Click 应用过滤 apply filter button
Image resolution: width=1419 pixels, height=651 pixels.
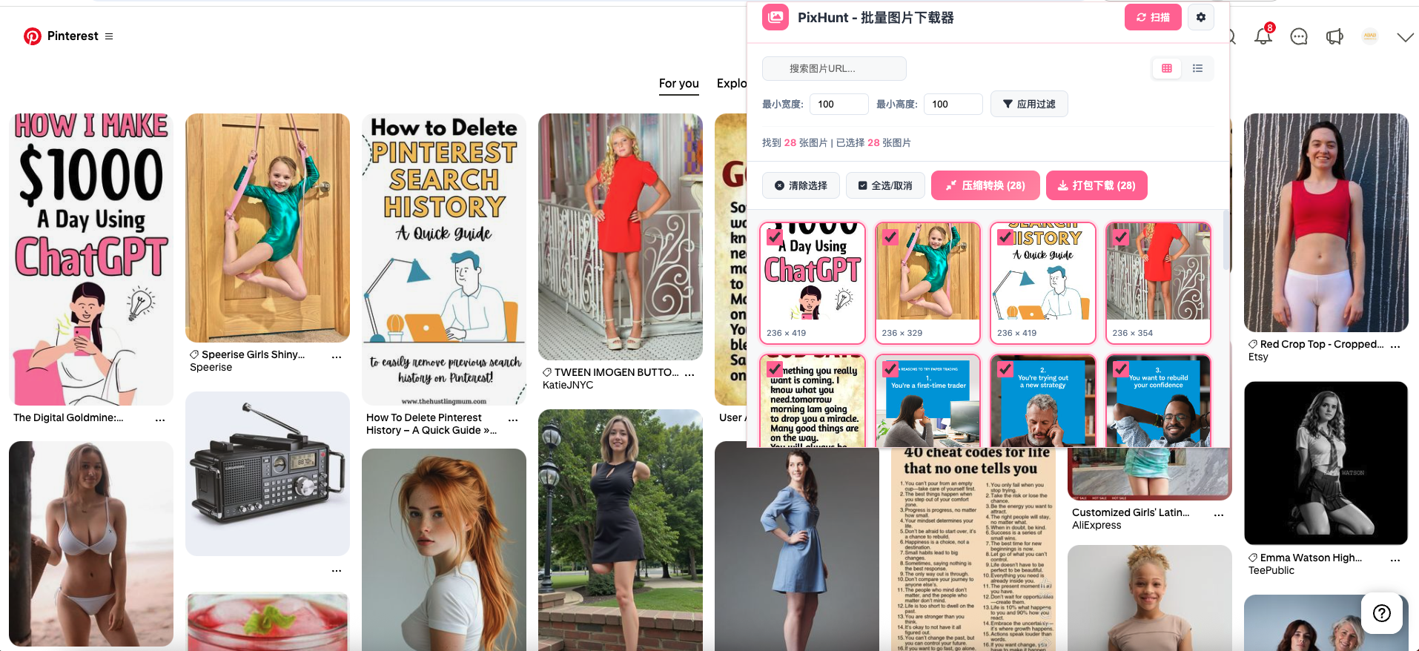point(1028,104)
